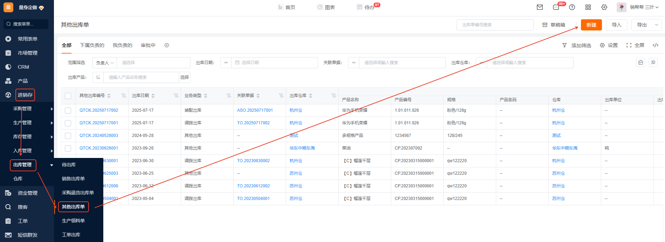Toggle the select-all checkbox in table header
The width and height of the screenshot is (665, 242).
tap(68, 96)
